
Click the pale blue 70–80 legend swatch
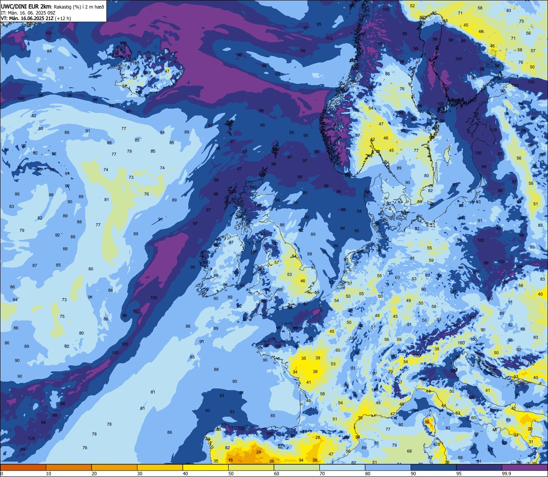pyautogui.click(x=342, y=467)
